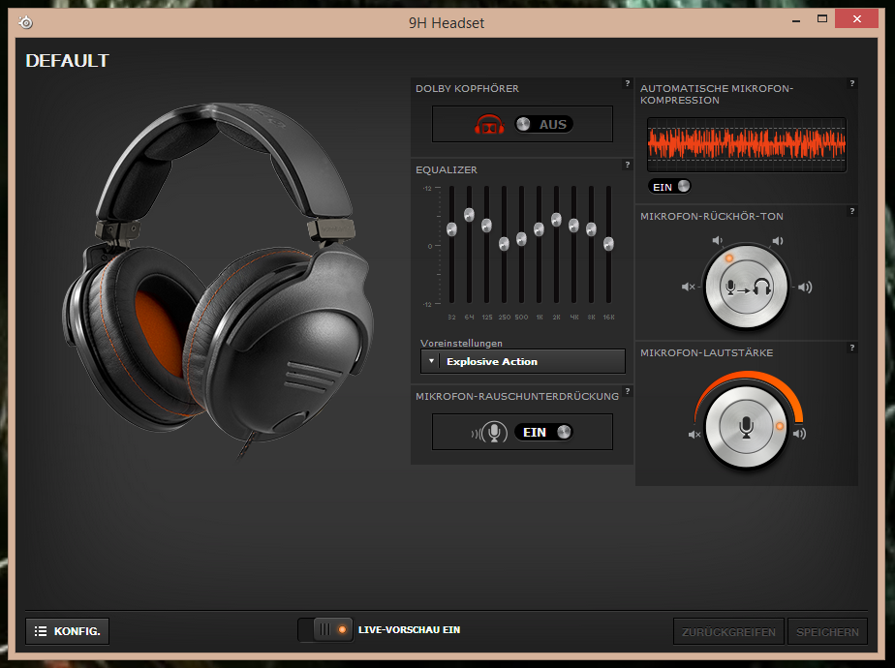Click the SPEICHERN save button
This screenshot has width=895, height=668.
click(x=827, y=631)
